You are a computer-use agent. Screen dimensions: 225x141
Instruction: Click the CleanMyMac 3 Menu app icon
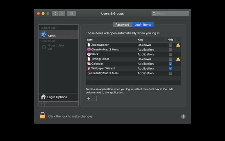[89, 49]
